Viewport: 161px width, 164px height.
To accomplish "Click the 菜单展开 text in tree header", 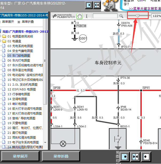I will click(8, 22).
